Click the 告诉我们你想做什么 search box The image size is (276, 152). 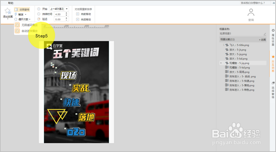(x=255, y=3)
